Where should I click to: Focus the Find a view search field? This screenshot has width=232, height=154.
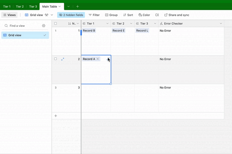(22, 26)
